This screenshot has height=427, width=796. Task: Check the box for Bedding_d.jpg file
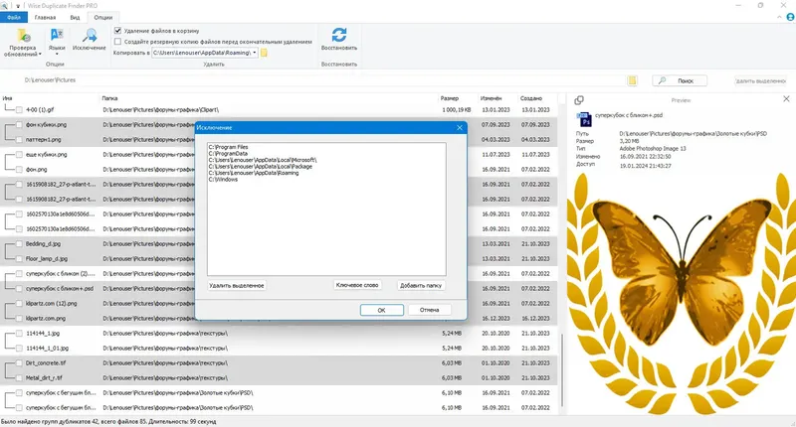pyautogui.click(x=19, y=244)
